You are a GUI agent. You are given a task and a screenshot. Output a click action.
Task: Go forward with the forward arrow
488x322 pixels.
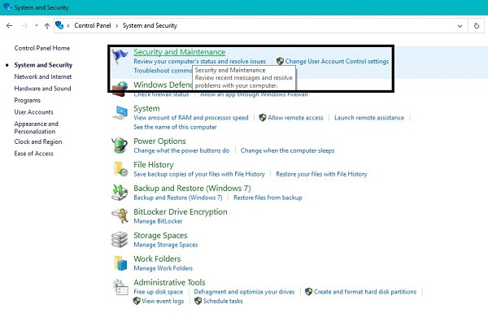pyautogui.click(x=24, y=26)
